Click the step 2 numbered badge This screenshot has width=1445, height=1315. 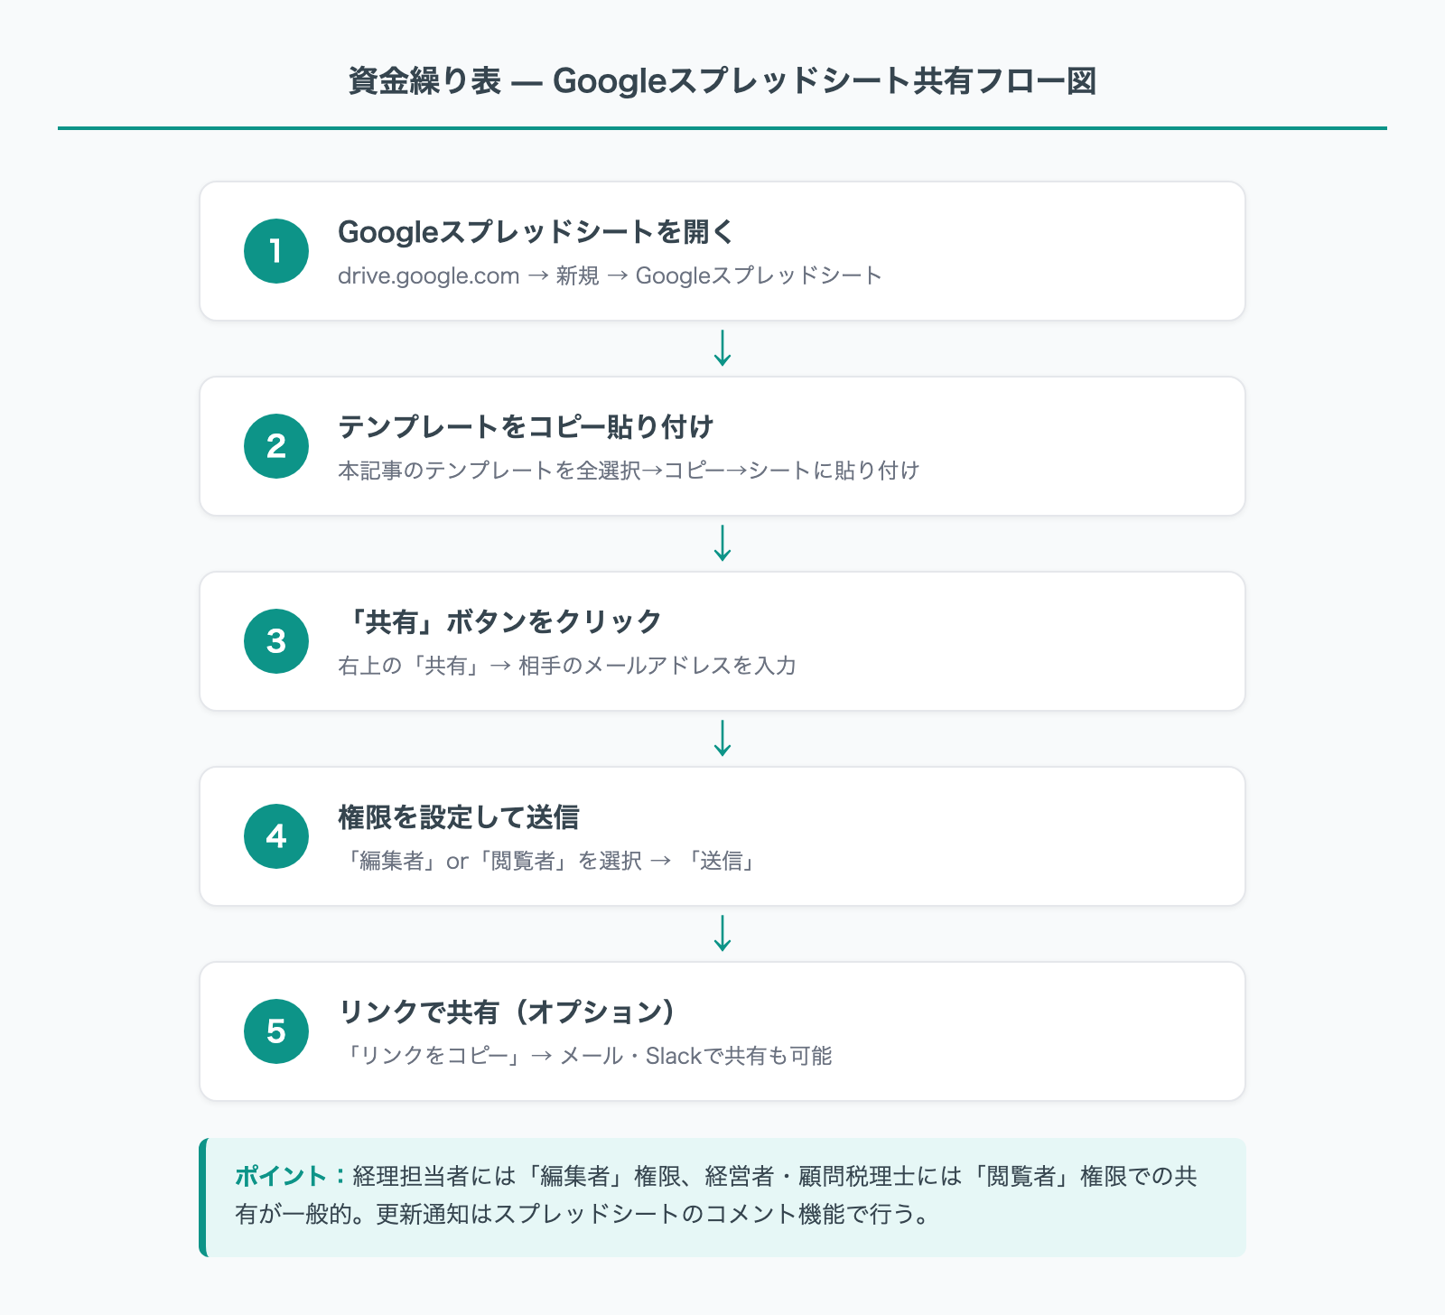(x=275, y=446)
